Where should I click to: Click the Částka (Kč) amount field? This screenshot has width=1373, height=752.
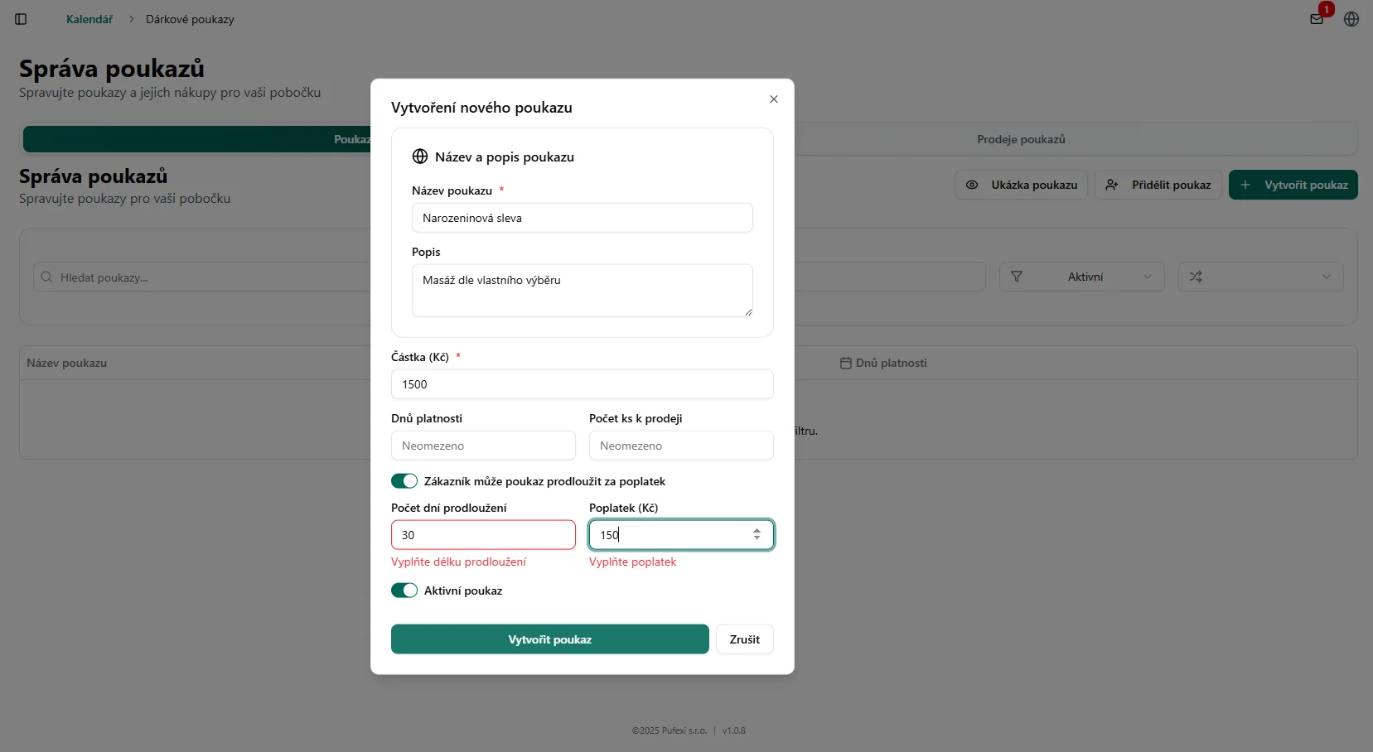[x=582, y=384]
